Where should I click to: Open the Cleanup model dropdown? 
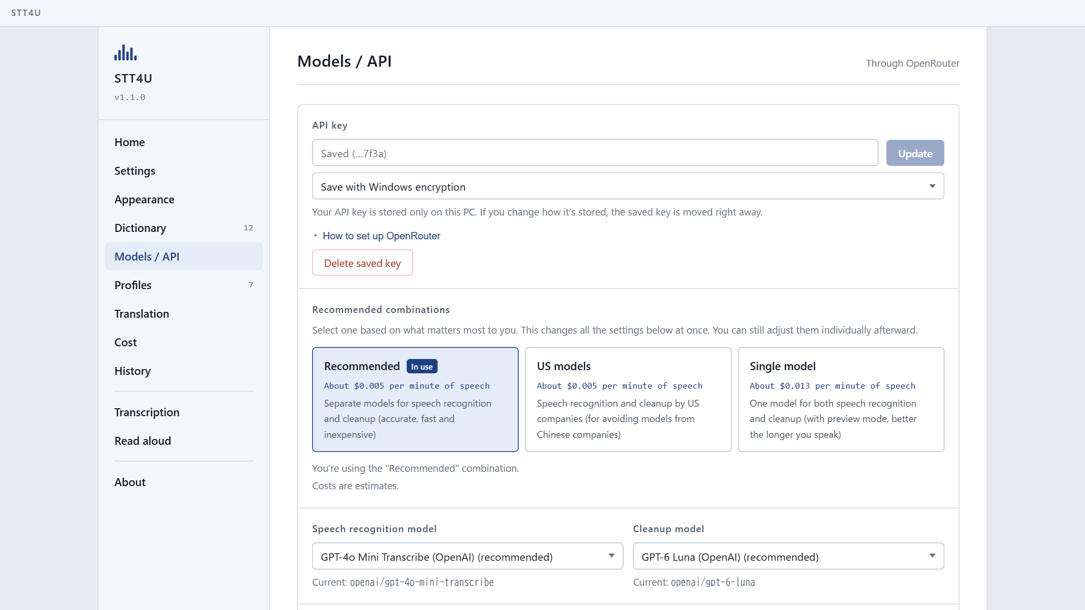coord(788,557)
